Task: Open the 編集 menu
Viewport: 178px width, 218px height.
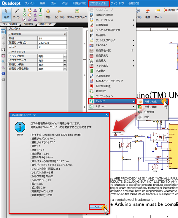Action: coord(42,3)
